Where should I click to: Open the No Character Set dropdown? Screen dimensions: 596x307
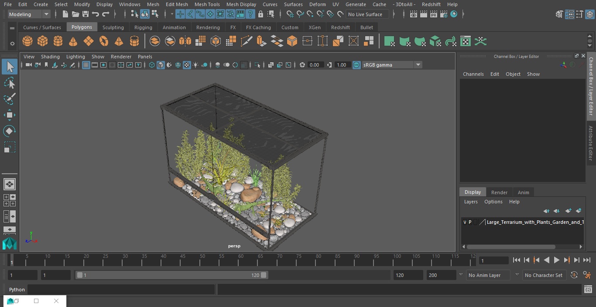point(544,275)
